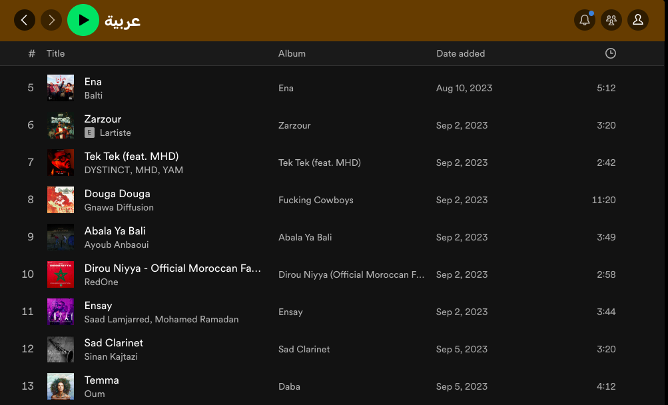Viewport: 668px width, 405px height.
Task: Click the Abala Ya Bali cover art
Action: pos(61,237)
